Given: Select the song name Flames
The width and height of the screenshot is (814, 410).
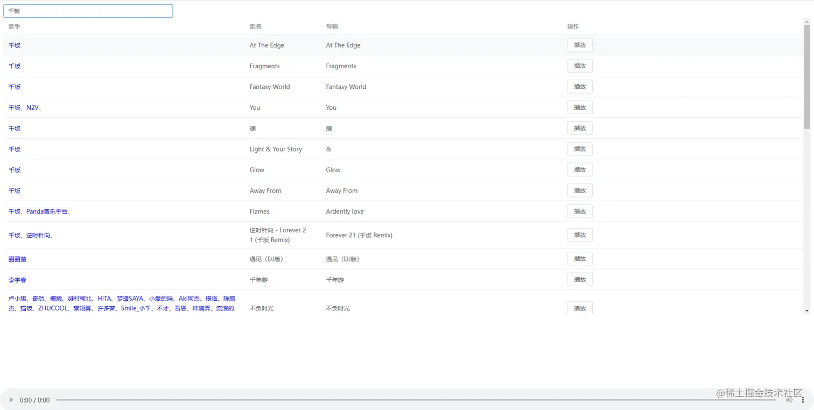Looking at the screenshot, I should (259, 211).
